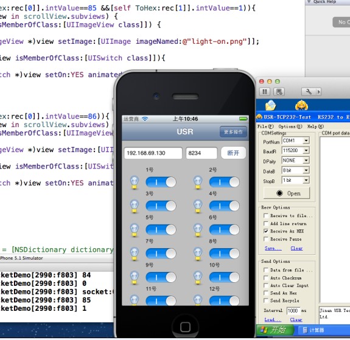Enable the Receive Pause checkbox

coord(265,239)
